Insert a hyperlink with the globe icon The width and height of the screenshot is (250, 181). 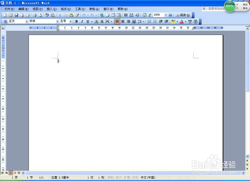pos(102,15)
